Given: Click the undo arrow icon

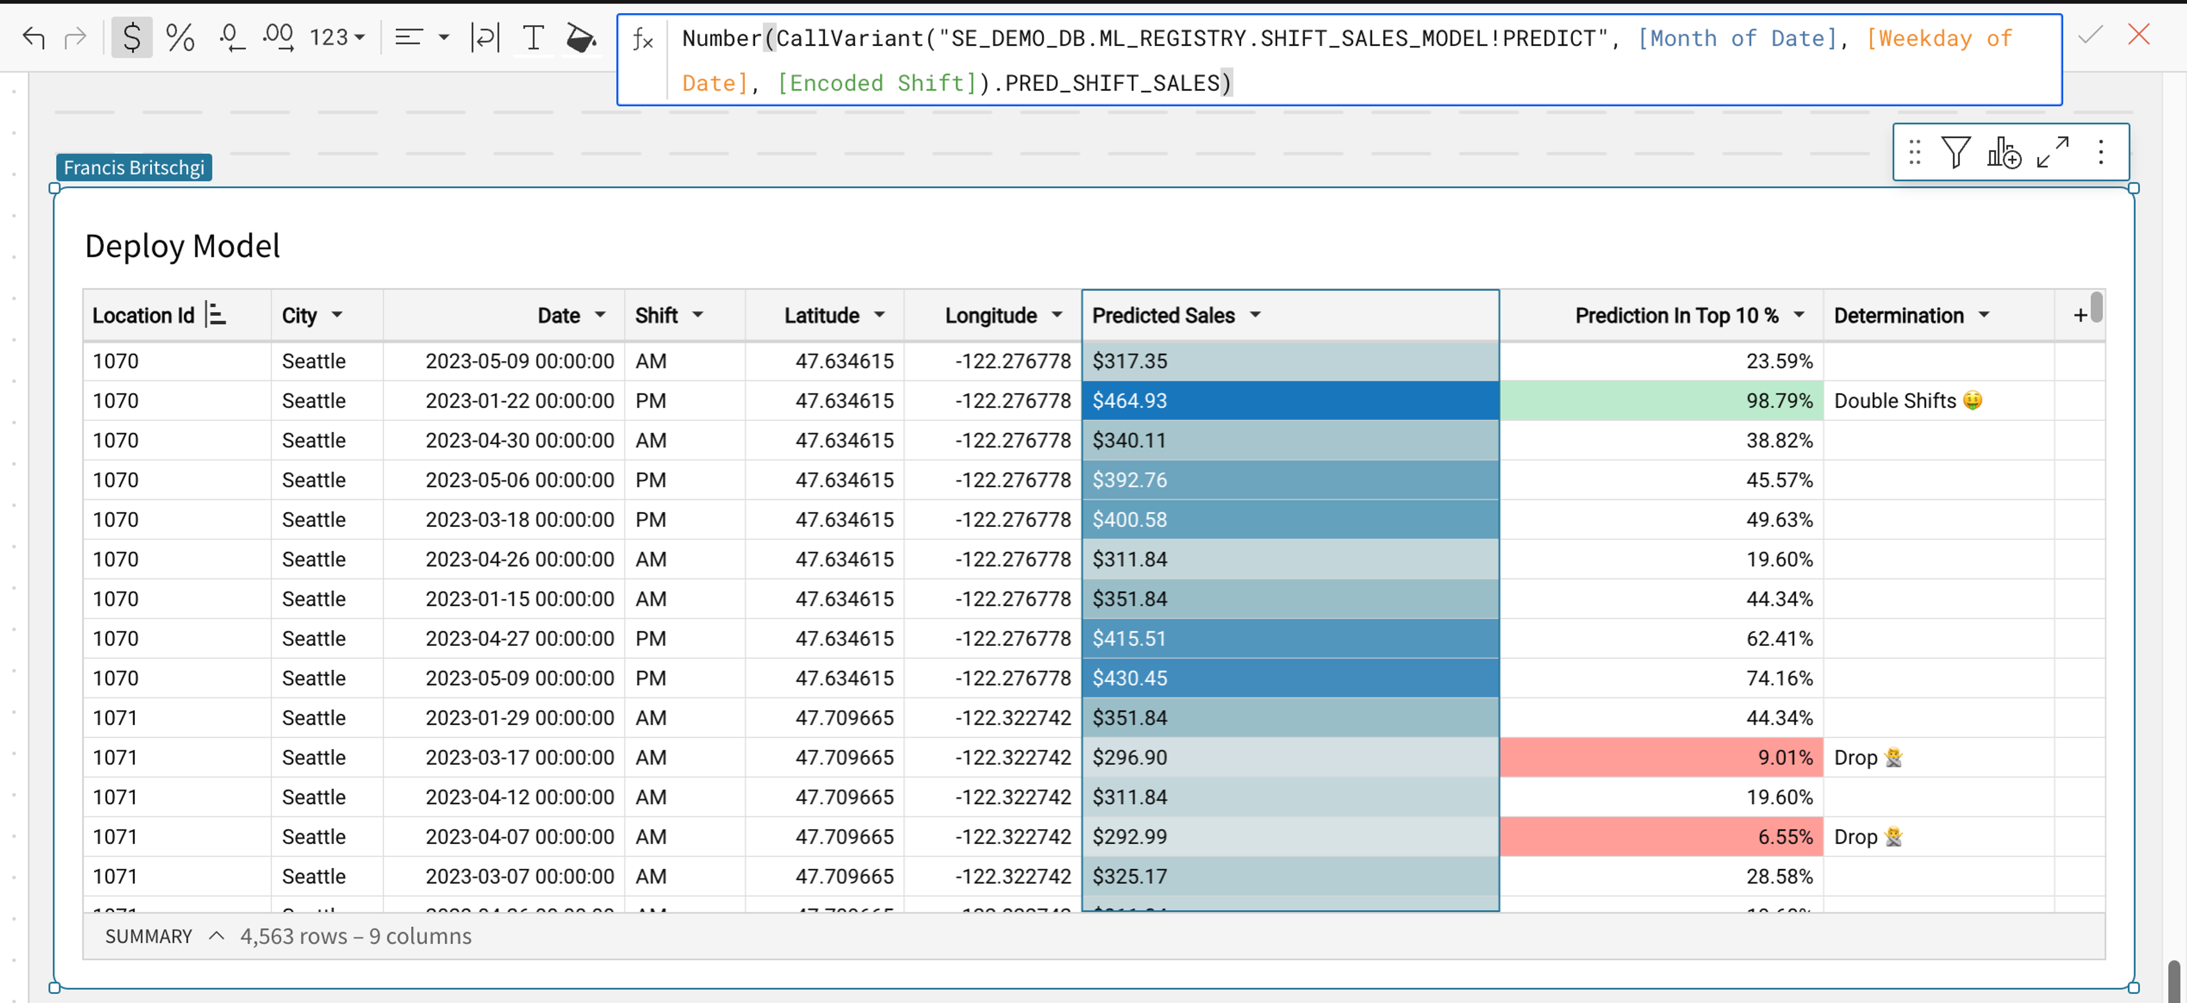Looking at the screenshot, I should 33,38.
